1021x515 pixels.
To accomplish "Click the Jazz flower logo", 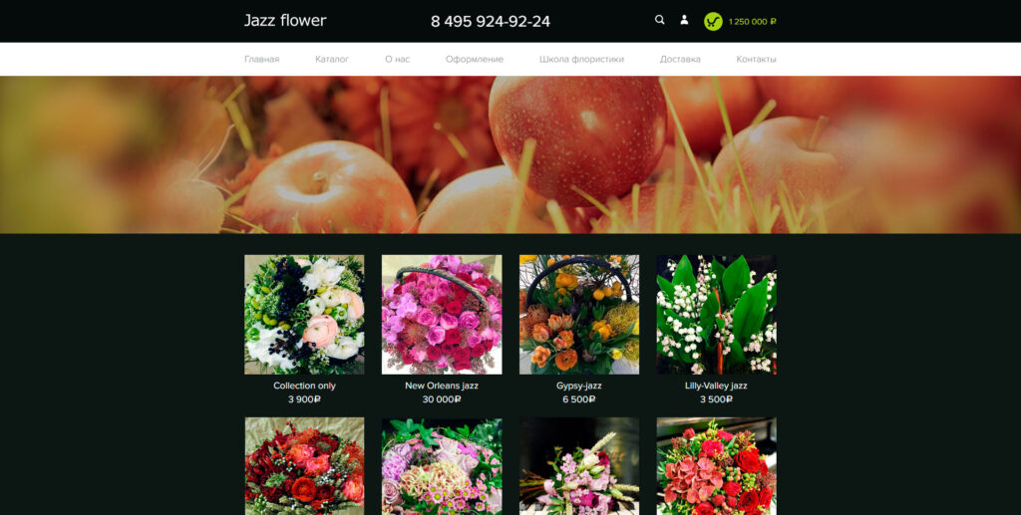I will pos(285,21).
